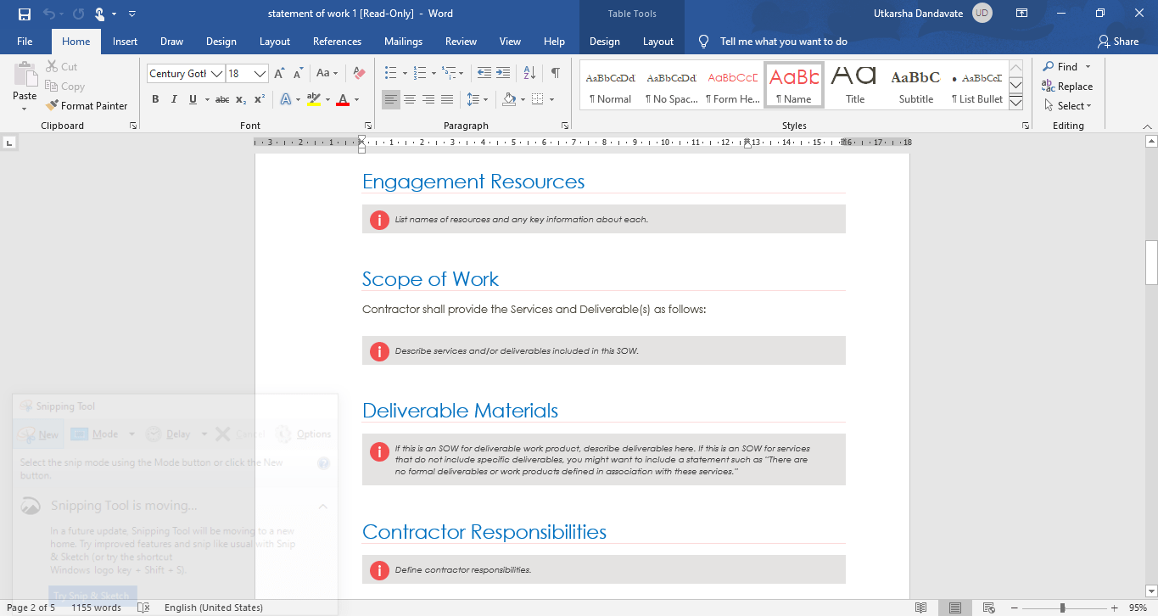Image resolution: width=1158 pixels, height=616 pixels.
Task: Click the Sort A-Z icon
Action: [529, 73]
